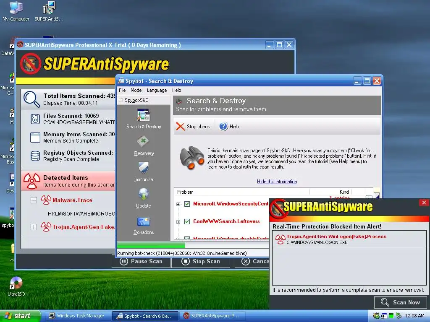The height and width of the screenshot is (322, 430).
Task: Click Stop Scan in SUPERAntiSpyware
Action: click(201, 262)
